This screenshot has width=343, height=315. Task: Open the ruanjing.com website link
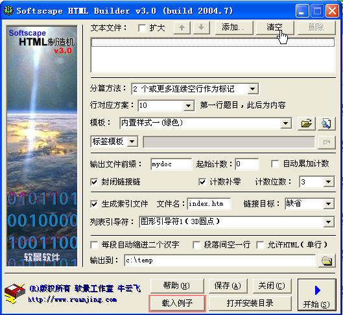(x=73, y=299)
